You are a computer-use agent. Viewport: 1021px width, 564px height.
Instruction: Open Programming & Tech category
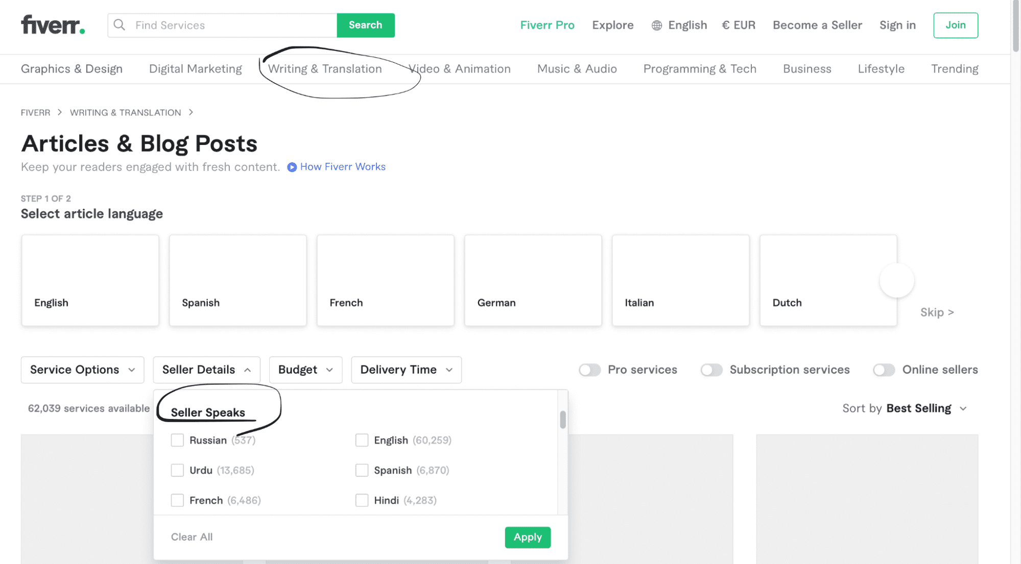(x=699, y=69)
